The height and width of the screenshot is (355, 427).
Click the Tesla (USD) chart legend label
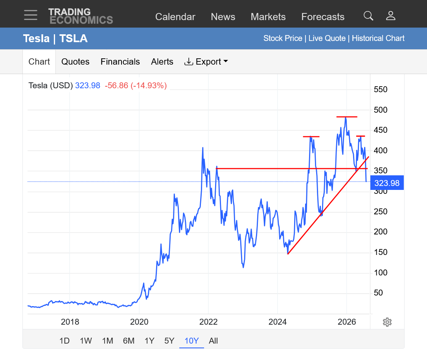51,85
